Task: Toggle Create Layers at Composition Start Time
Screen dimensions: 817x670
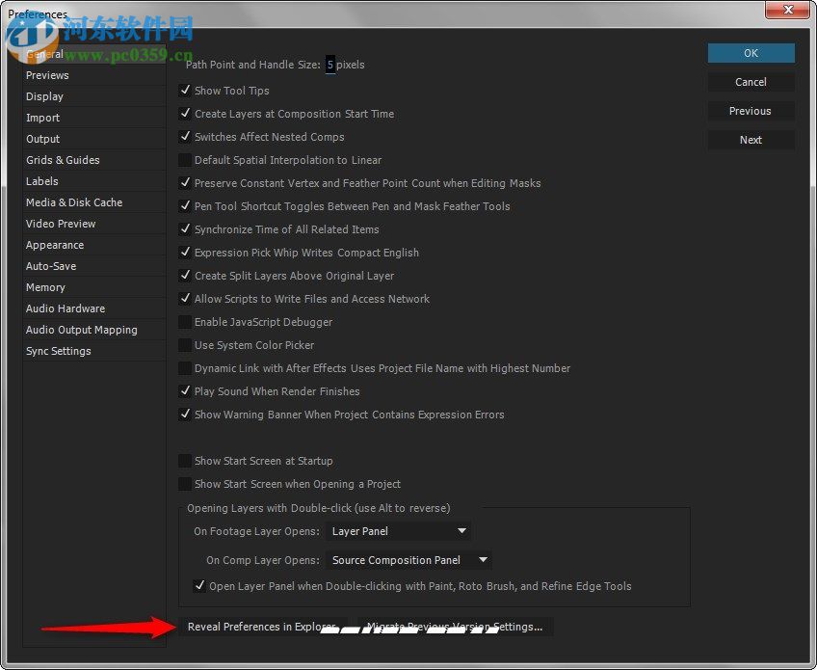Action: tap(185, 113)
